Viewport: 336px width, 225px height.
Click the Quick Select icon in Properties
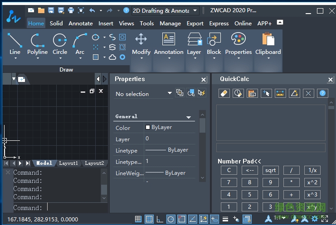coord(202,93)
